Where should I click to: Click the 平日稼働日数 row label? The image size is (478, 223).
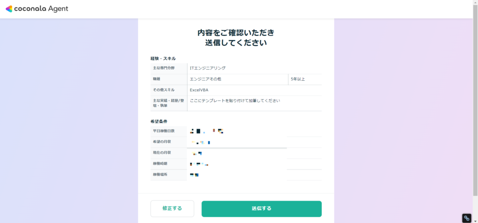point(164,131)
